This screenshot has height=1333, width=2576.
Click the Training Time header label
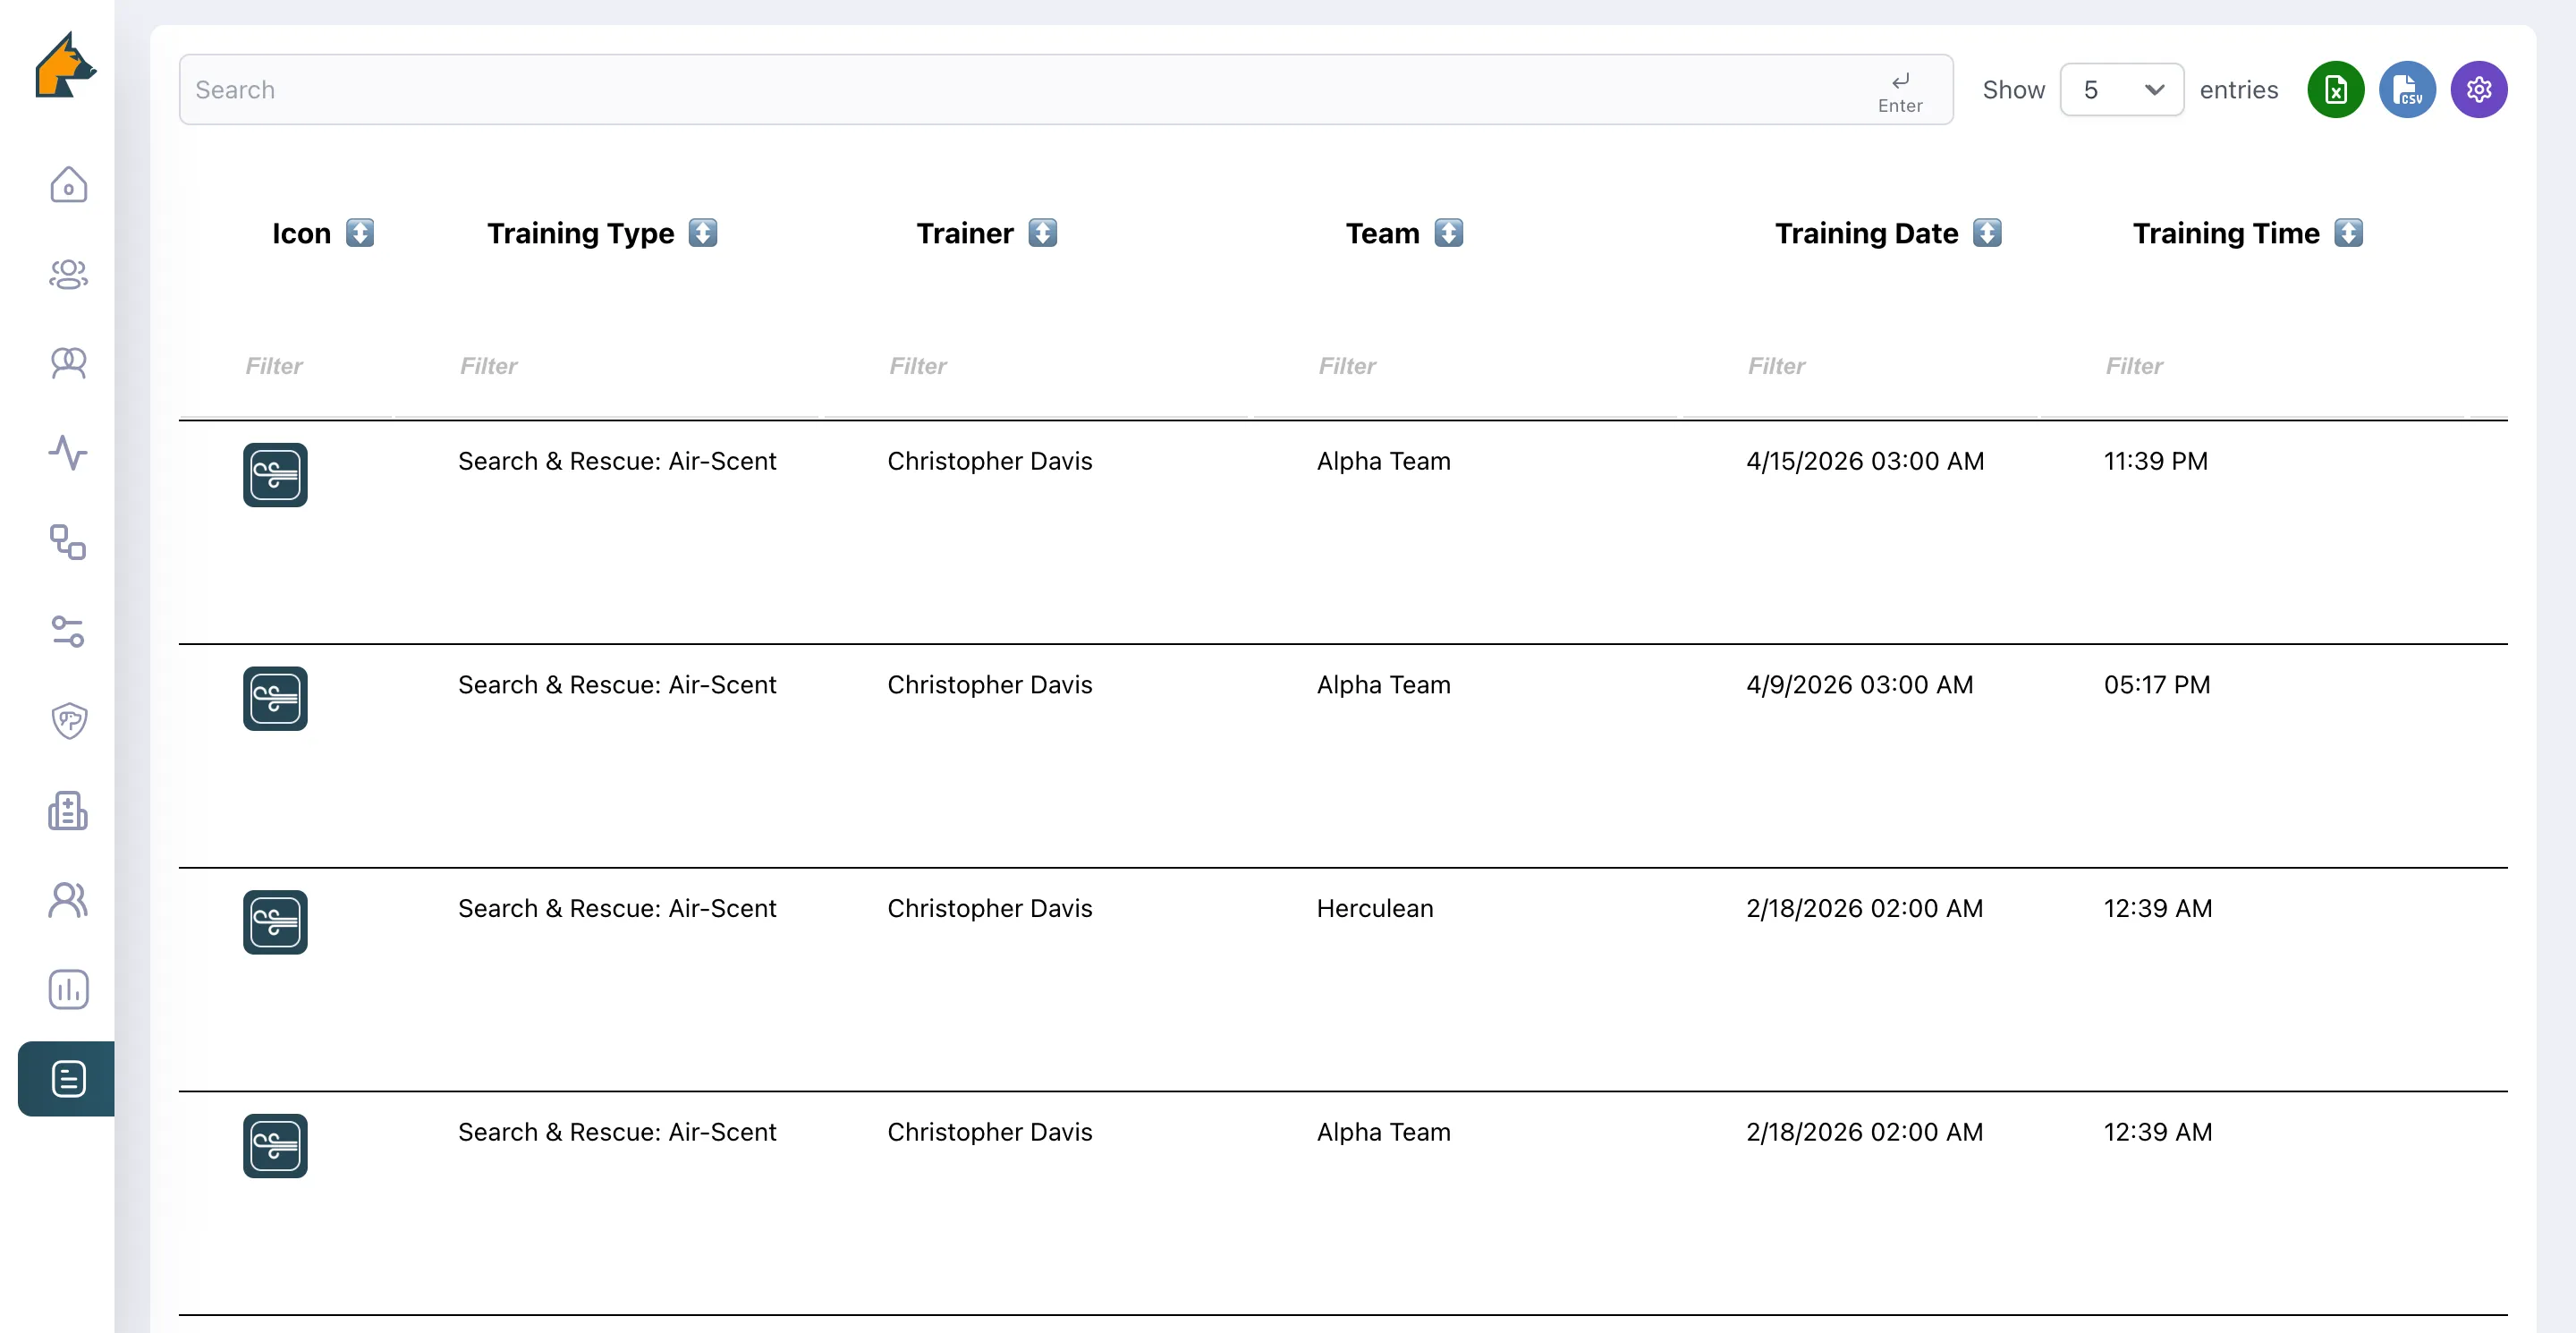point(2226,234)
